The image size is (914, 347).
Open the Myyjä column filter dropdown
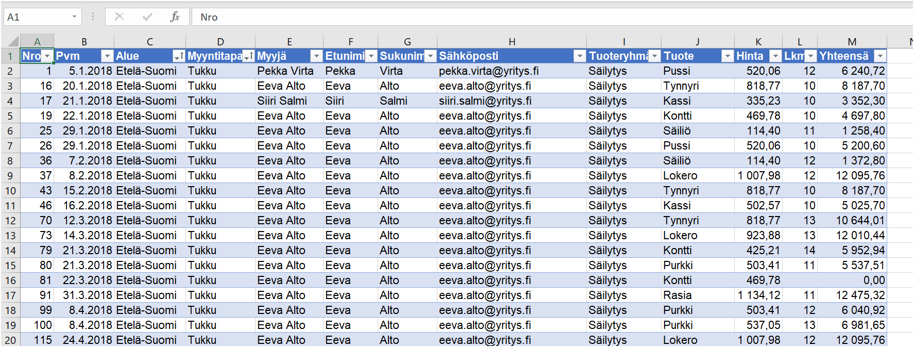click(x=316, y=56)
